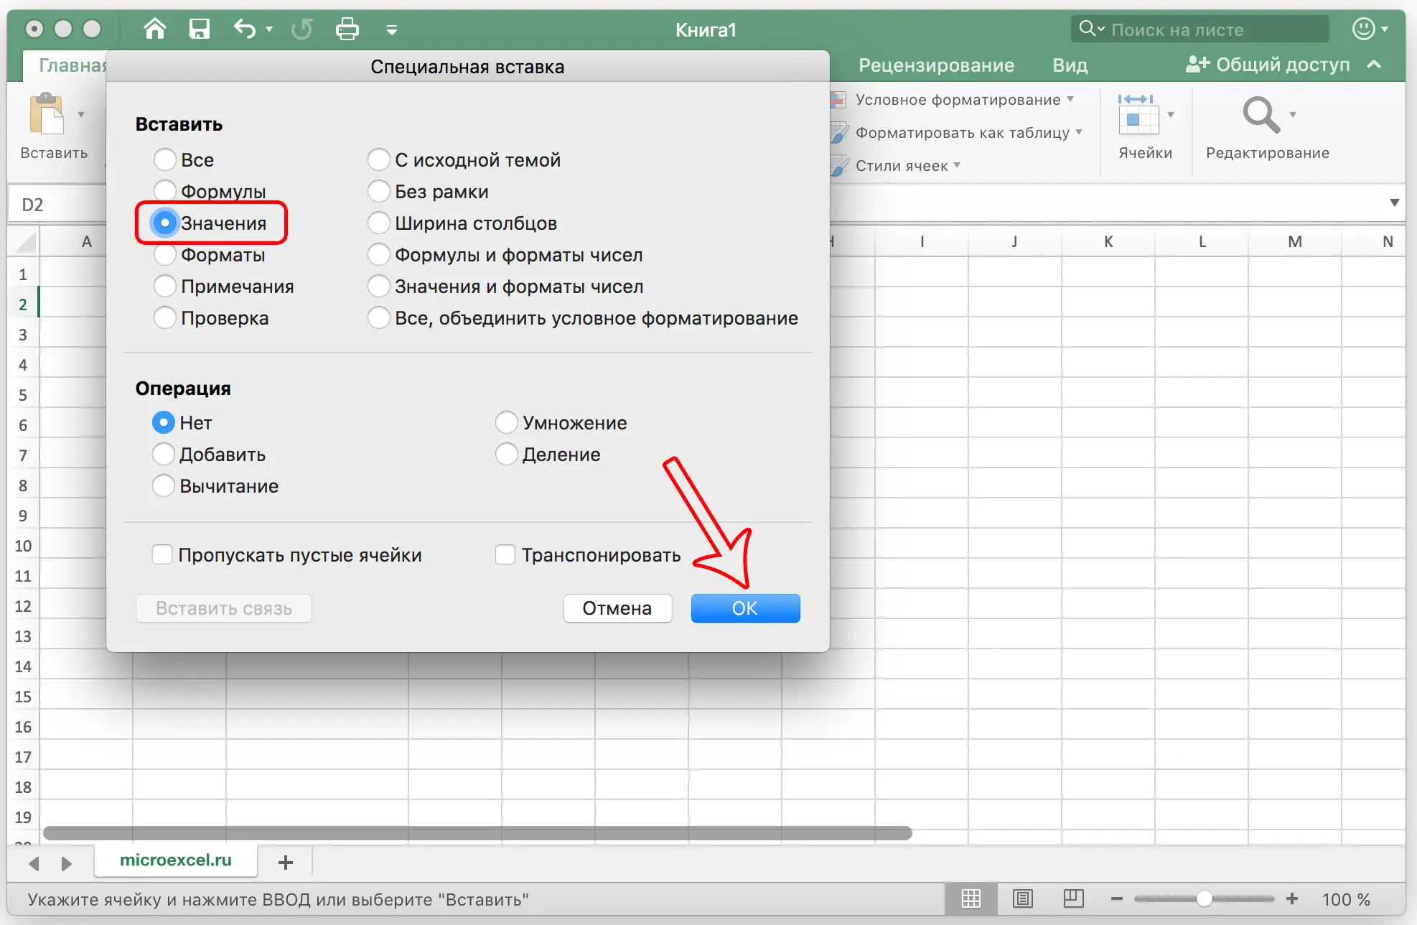Click in the sheet search field
The width and height of the screenshot is (1417, 925).
(1199, 29)
